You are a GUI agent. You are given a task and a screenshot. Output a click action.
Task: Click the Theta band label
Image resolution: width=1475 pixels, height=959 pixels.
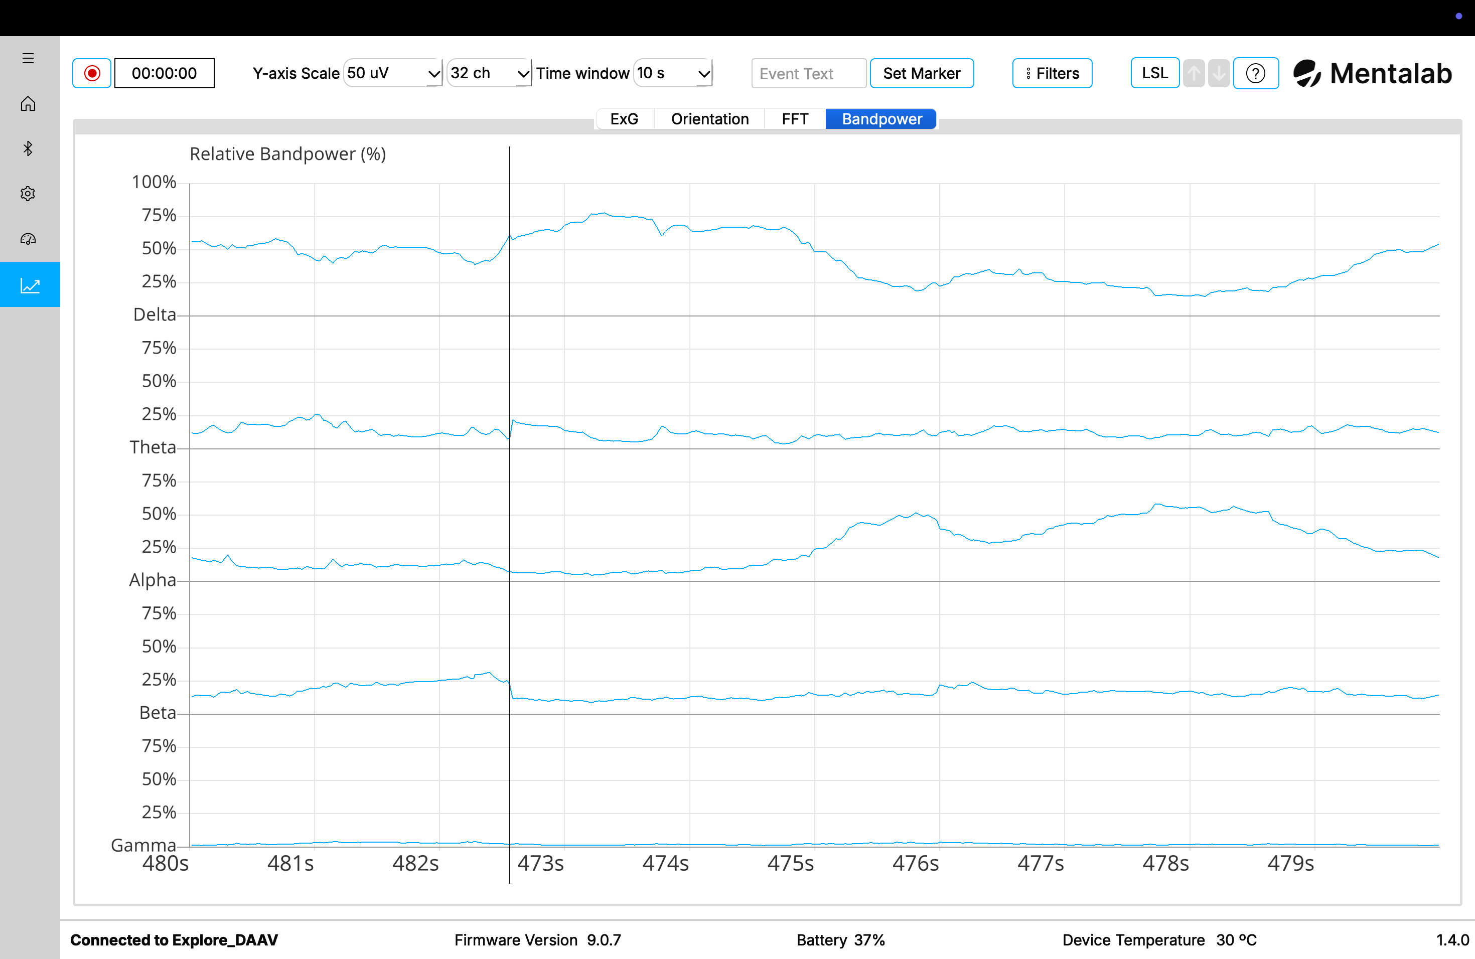(x=153, y=447)
